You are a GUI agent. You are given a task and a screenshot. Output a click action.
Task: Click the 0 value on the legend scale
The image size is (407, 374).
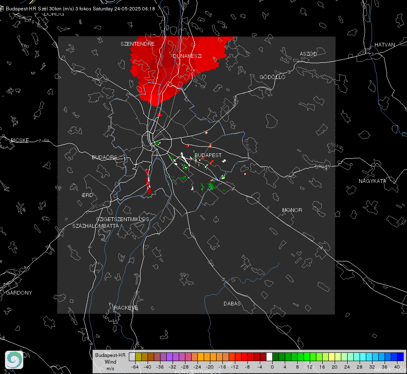point(272,367)
